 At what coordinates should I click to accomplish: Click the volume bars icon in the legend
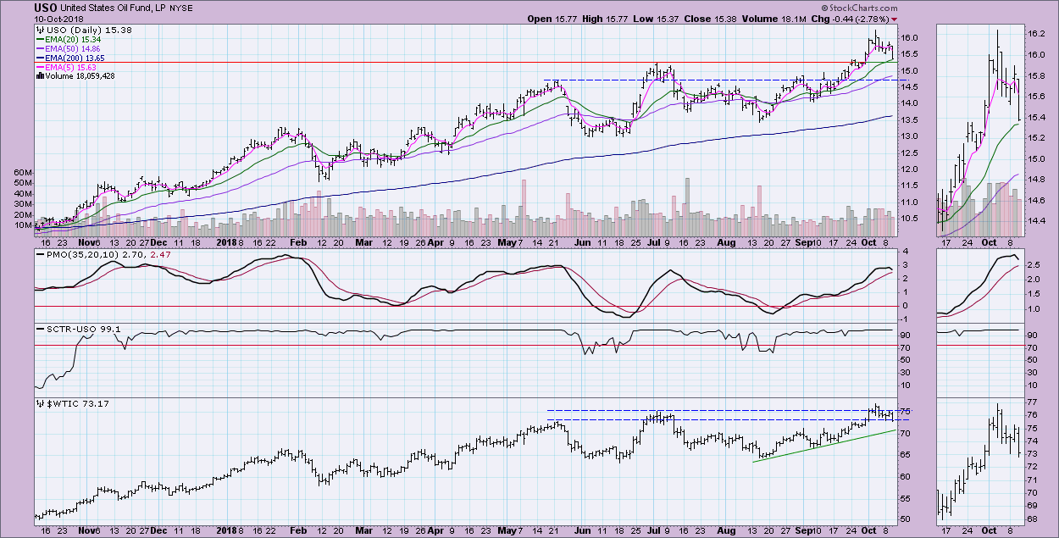pos(39,75)
